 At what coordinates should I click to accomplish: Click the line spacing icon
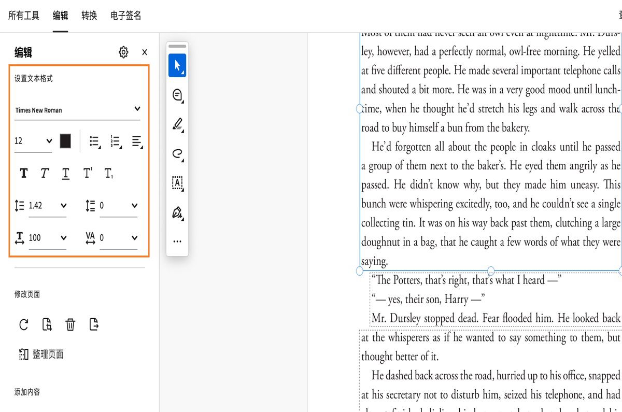(20, 206)
